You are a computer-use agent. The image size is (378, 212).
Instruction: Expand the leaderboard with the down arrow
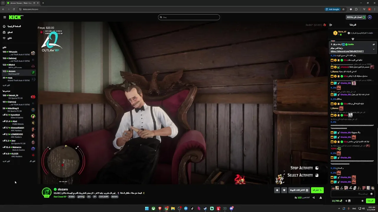click(353, 39)
